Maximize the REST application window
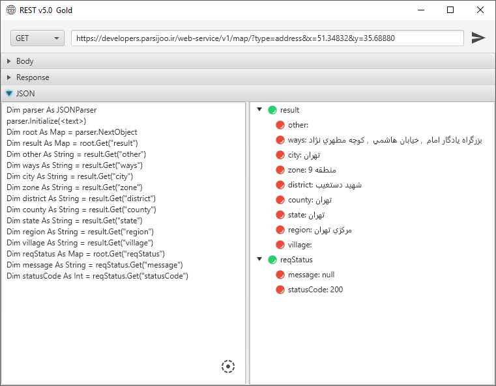The height and width of the screenshot is (386, 496). [450, 10]
